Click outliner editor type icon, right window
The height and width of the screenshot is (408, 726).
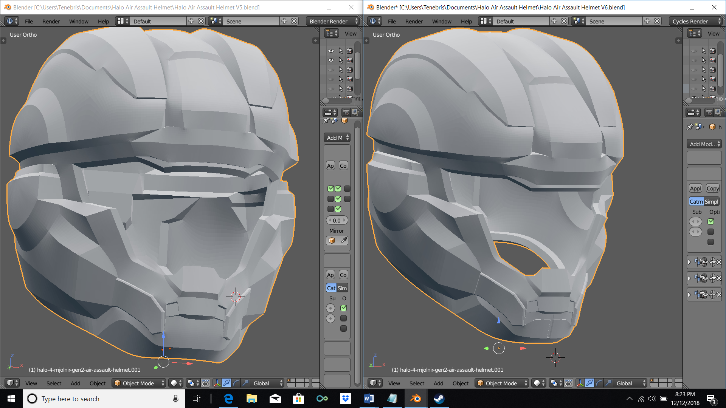[x=694, y=33]
